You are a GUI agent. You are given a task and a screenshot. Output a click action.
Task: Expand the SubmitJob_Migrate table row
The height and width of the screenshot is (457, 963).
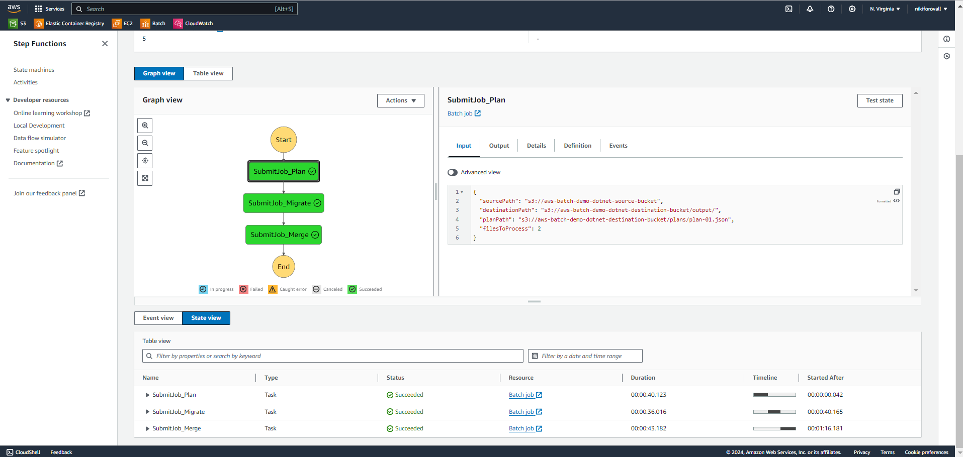[x=147, y=412]
